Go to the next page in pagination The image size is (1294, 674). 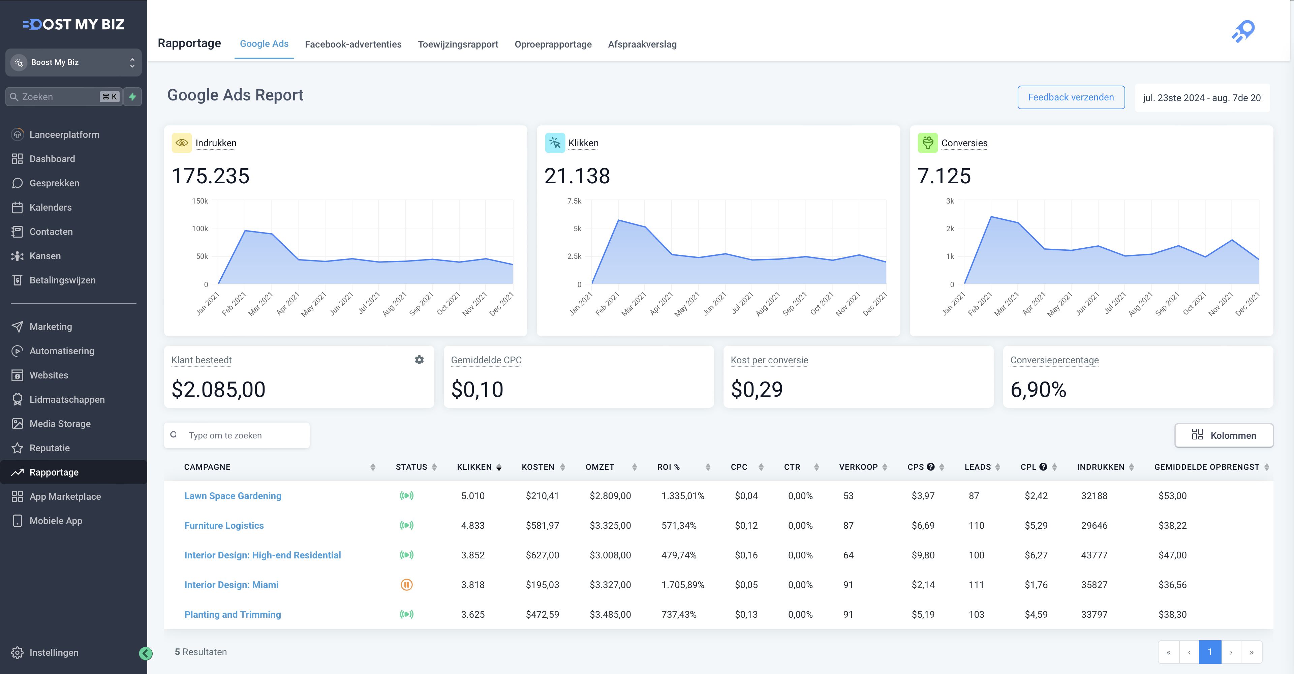[1231, 652]
